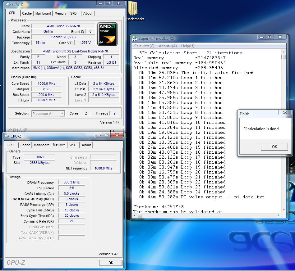The height and width of the screenshot is (271, 295).
Task: Close the Super PI window
Action: (x=280, y=37)
